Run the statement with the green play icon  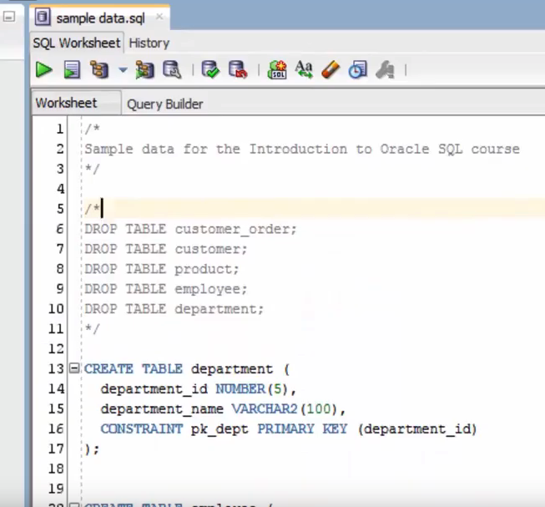pos(43,70)
